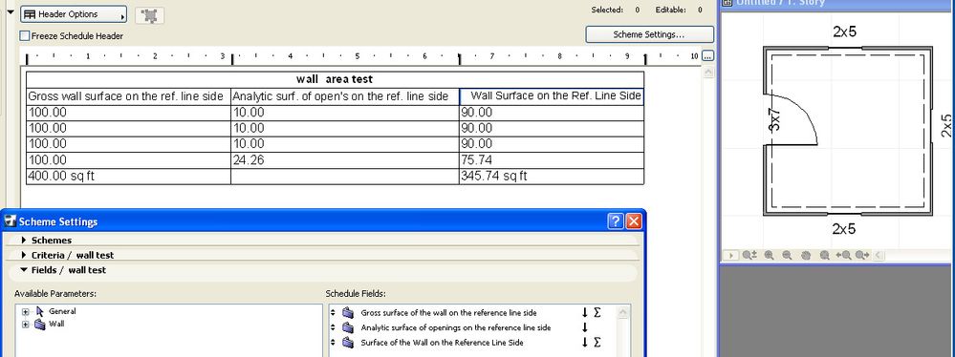955x357 pixels.
Task: Click the scroll left arrow in floor plan
Action: (879, 256)
